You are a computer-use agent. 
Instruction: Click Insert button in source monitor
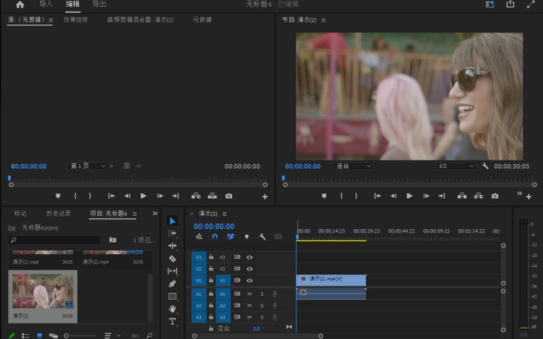tap(195, 196)
